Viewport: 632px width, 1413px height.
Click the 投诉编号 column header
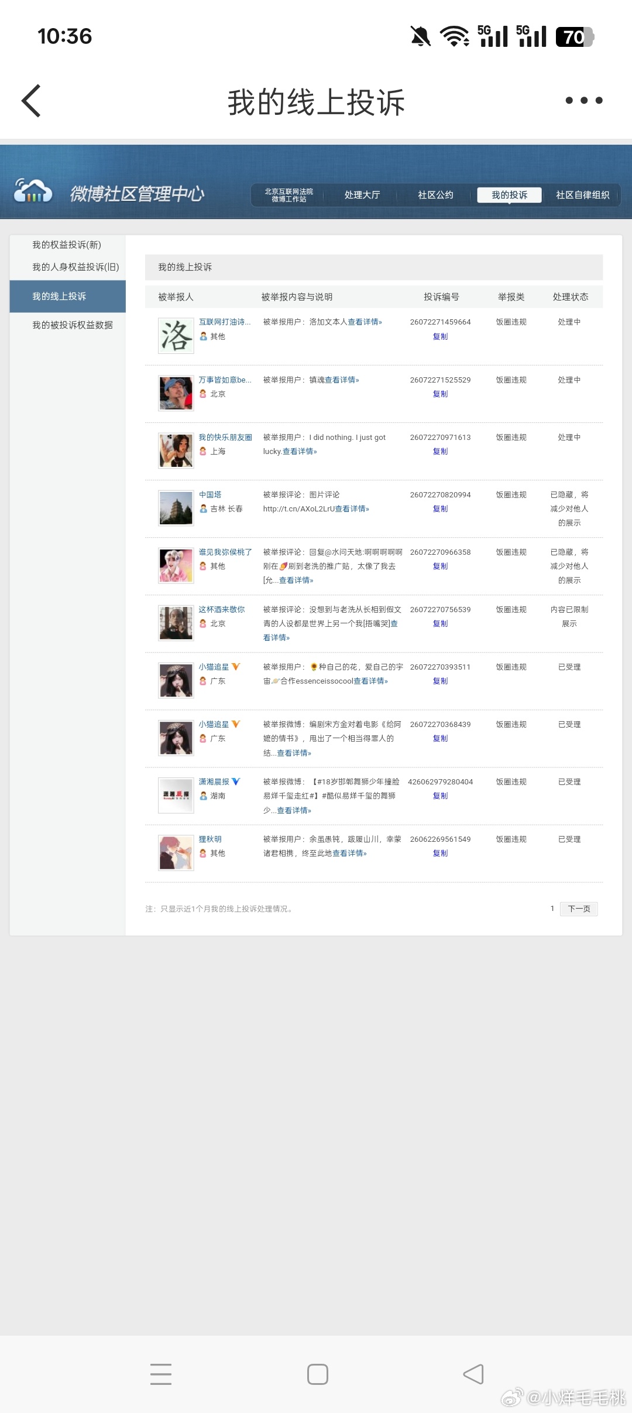pos(441,297)
